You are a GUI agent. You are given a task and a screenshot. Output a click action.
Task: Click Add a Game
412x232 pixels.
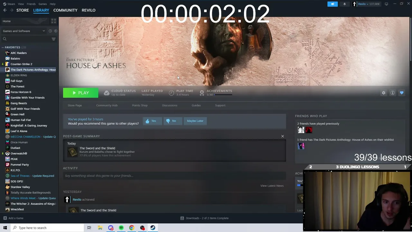pos(13,218)
